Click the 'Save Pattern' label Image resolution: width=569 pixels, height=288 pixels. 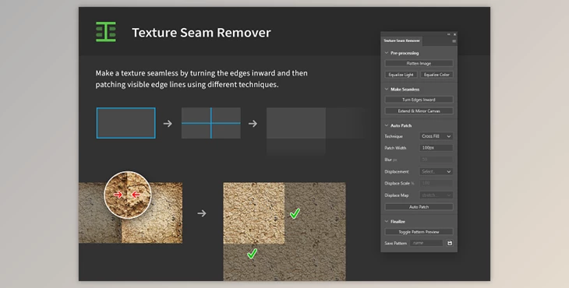395,244
